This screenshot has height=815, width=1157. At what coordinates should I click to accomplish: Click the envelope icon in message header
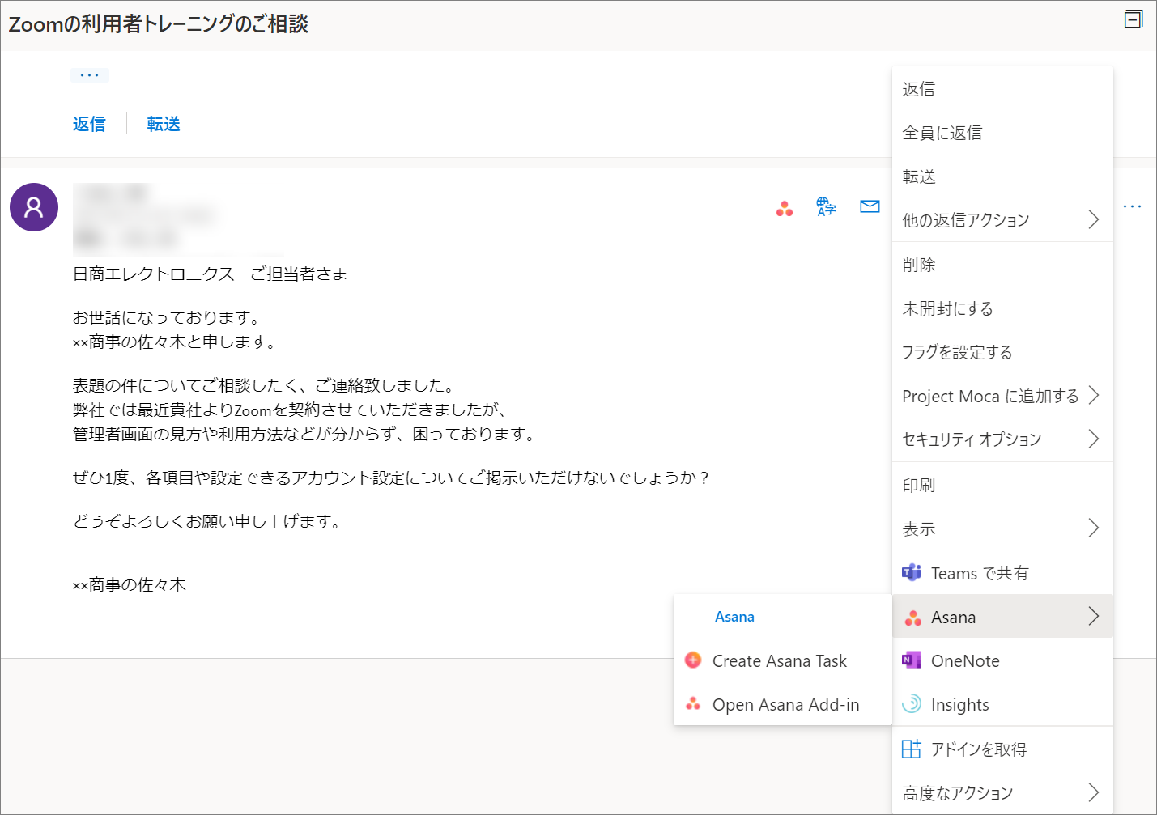coord(870,206)
